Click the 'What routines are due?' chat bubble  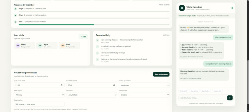[x=223, y=37]
